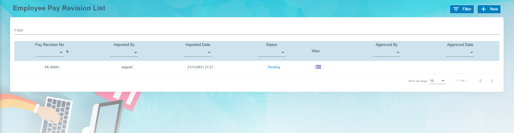
Task: Select the PE-00001 pay revision cell
Action: click(52, 67)
